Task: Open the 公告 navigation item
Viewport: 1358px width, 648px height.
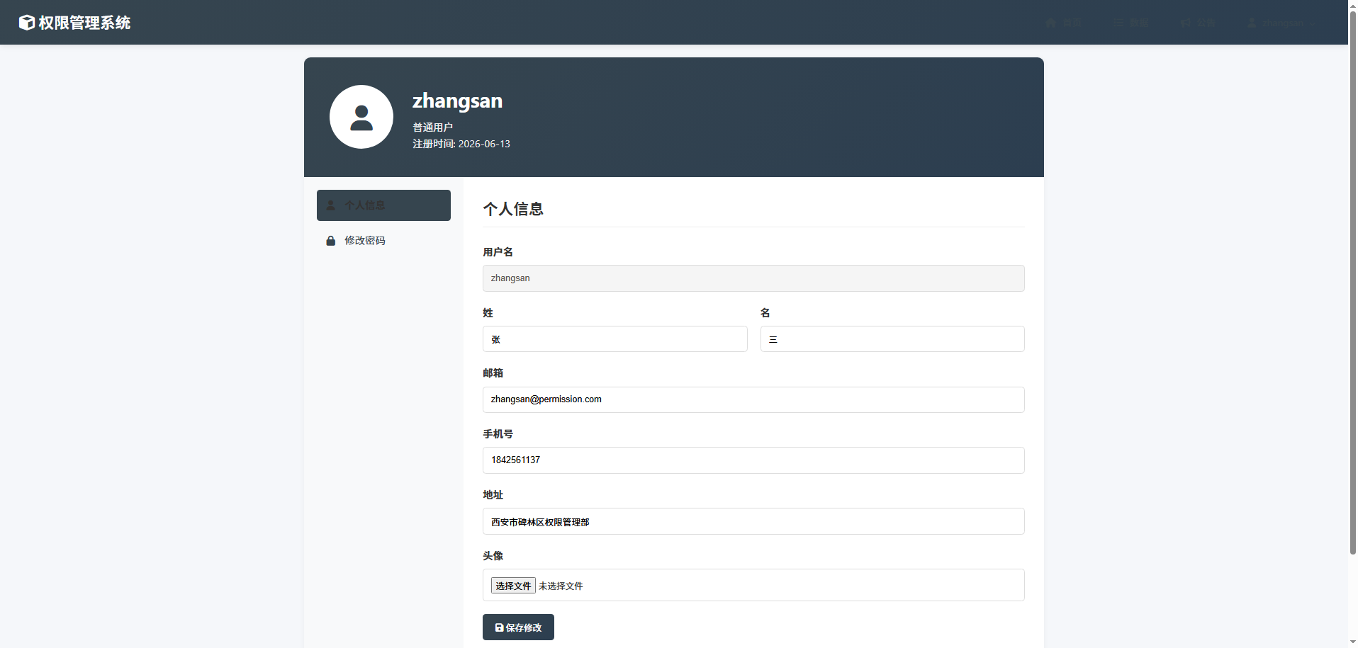Action: 1198,23
